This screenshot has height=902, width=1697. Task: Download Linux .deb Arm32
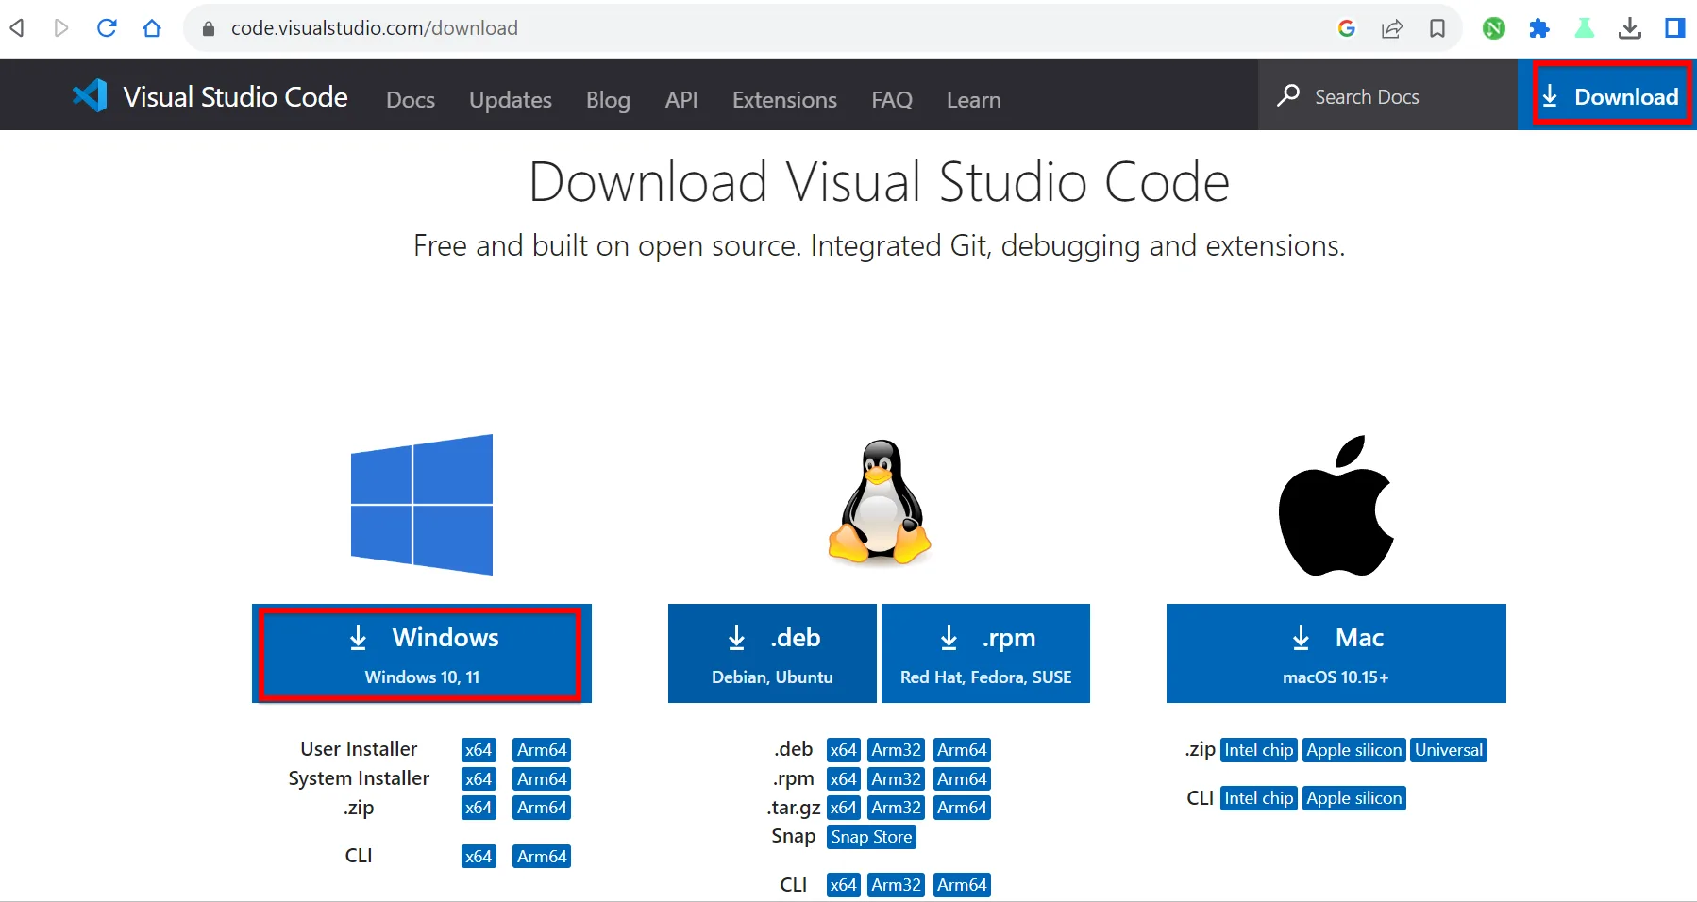pos(897,750)
